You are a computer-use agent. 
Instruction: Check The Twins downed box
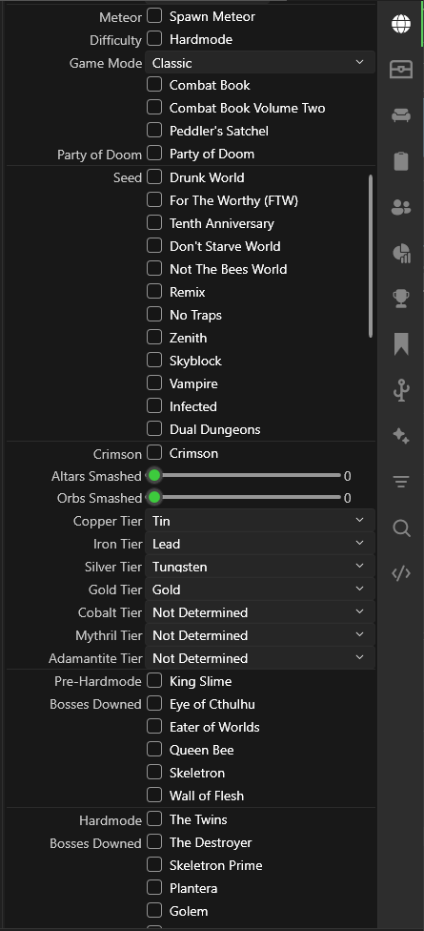click(154, 818)
